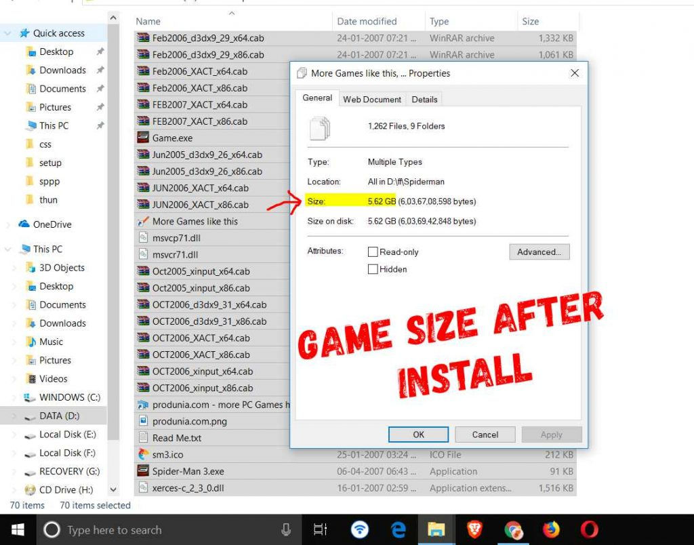Image resolution: width=694 pixels, height=545 pixels.
Task: Open Videos under This PC
Action: click(53, 378)
